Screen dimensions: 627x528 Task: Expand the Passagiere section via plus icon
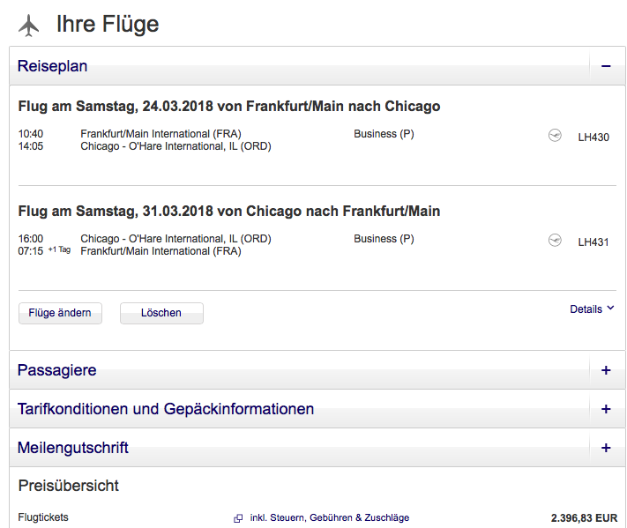(x=606, y=370)
